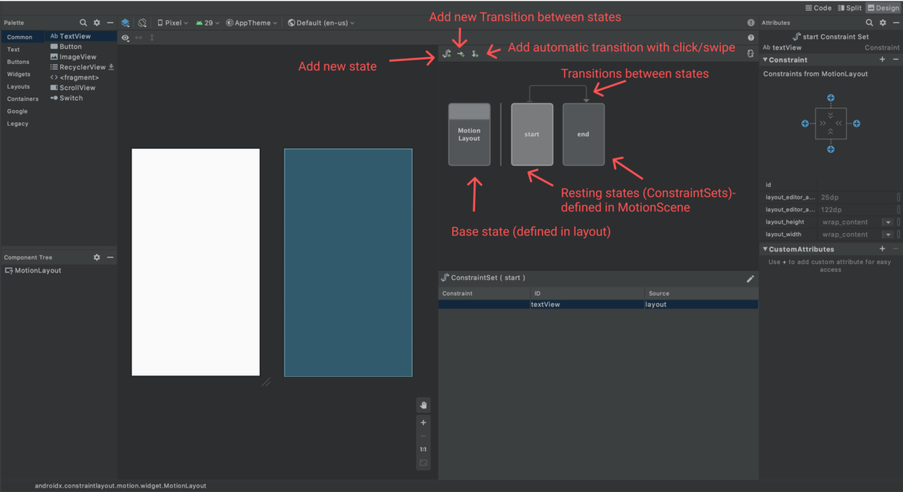903x492 pixels.
Task: Click the Attributes panel search icon
Action: [x=870, y=23]
